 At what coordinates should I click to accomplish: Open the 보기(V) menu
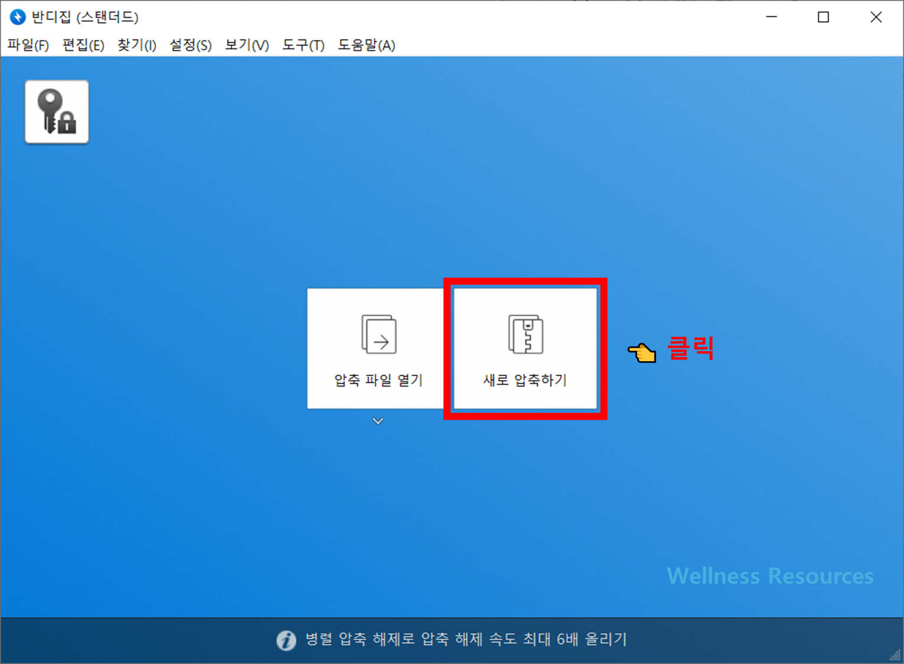[x=247, y=45]
